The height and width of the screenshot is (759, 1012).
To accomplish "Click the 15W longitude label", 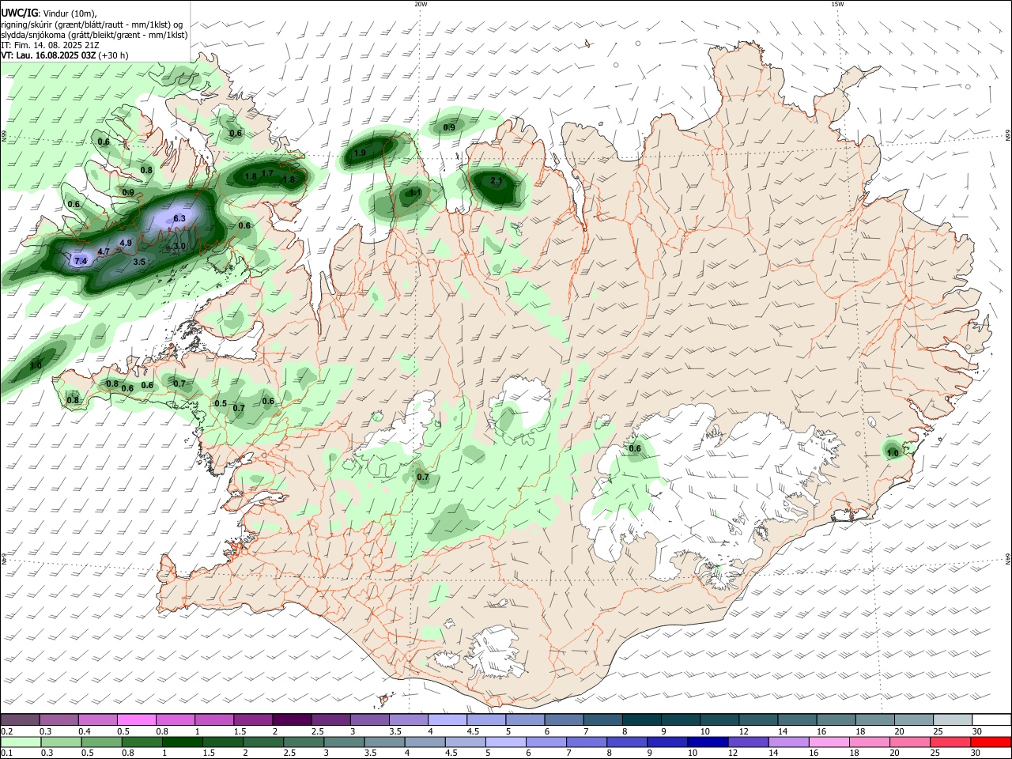I will (837, 4).
